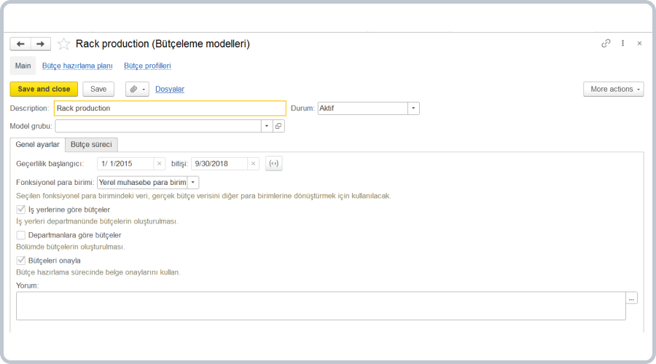Click the forward navigation arrow
656x364 pixels.
(41, 44)
